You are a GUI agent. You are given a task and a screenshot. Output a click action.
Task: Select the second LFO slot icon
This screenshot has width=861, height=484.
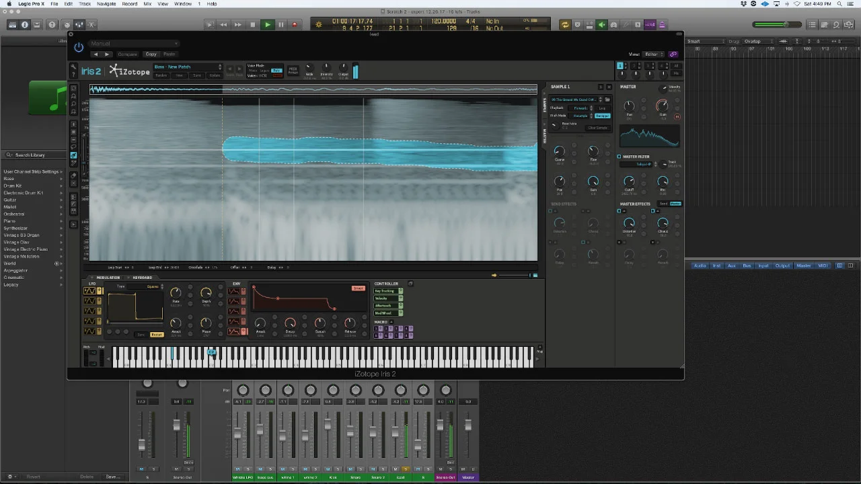coord(89,301)
